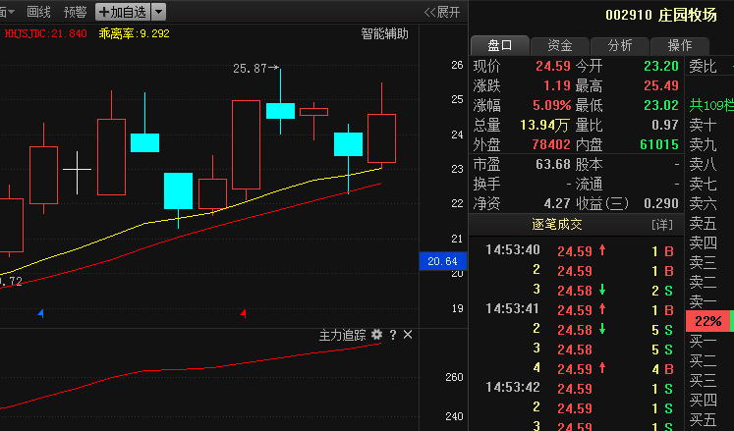Select stock title 002910 庄园牧场
The width and height of the screenshot is (734, 431).
pyautogui.click(x=660, y=15)
